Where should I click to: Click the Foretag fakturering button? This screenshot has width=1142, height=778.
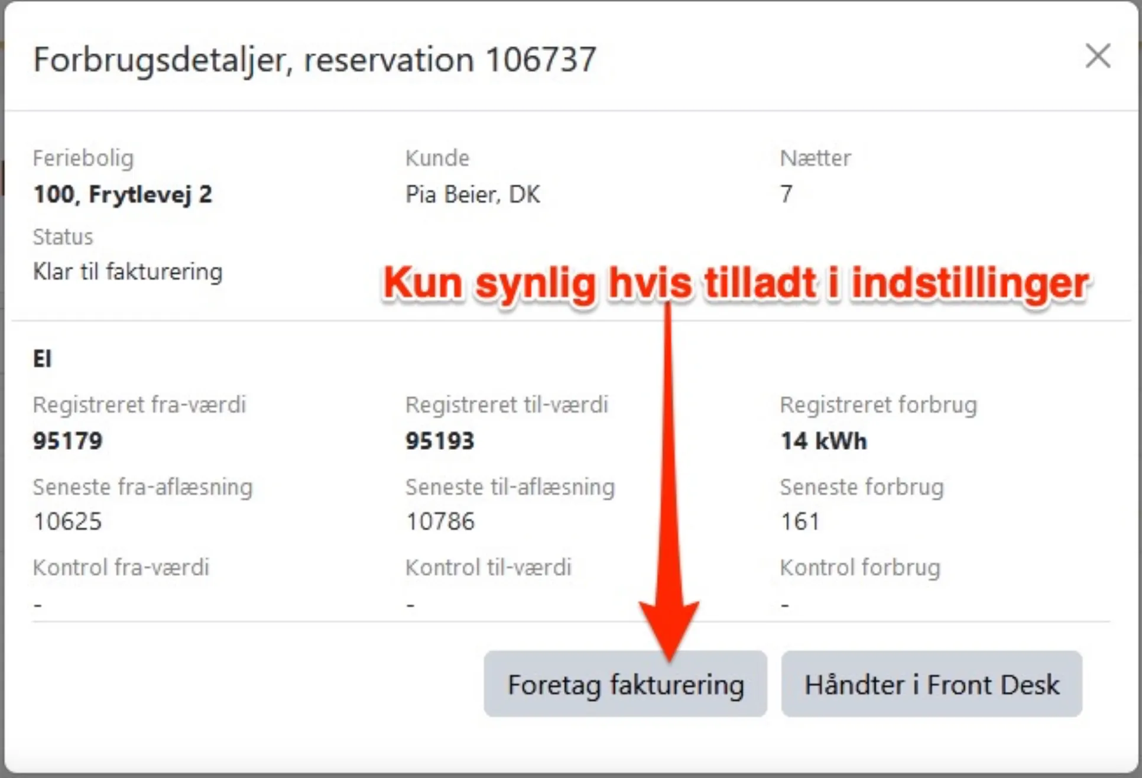pos(625,685)
